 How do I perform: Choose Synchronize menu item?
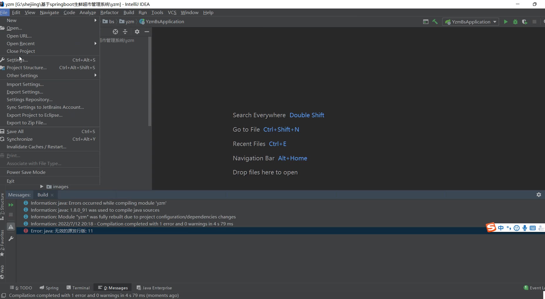point(50,139)
